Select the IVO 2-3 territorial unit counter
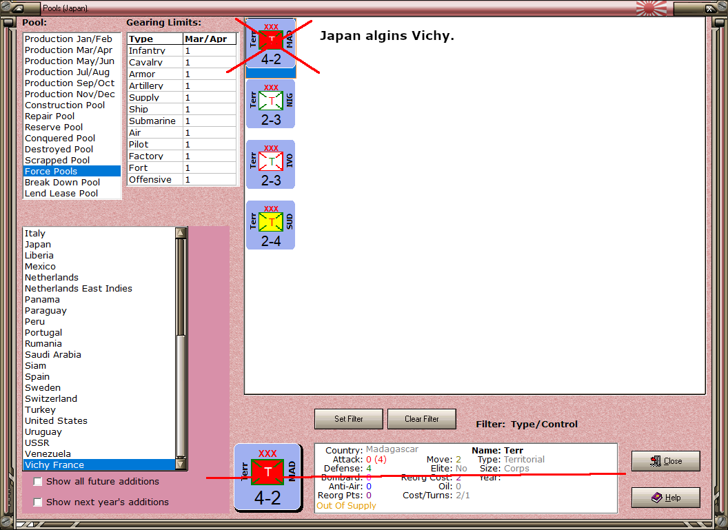728x530 pixels. click(271, 164)
